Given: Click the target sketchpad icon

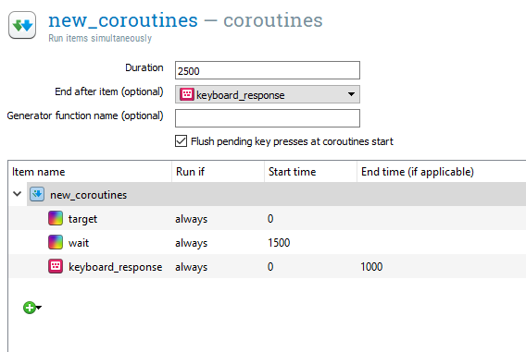Looking at the screenshot, I should [x=56, y=218].
